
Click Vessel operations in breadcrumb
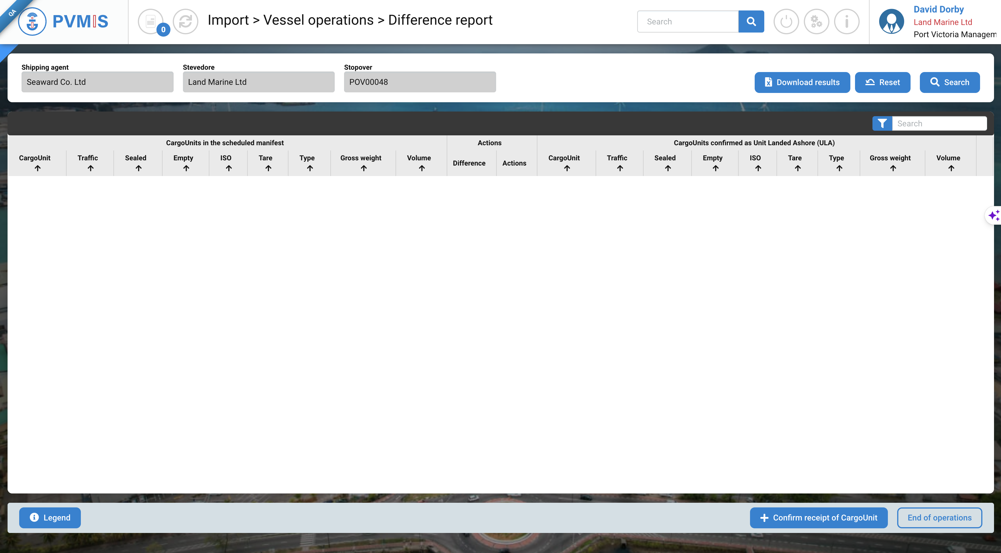point(318,20)
